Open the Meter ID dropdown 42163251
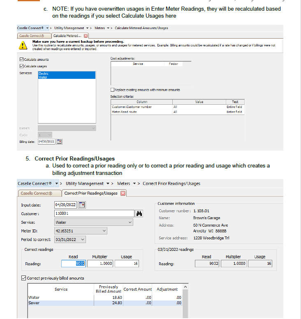Image resolution: width=301 pixels, height=319 pixels. click(x=81, y=231)
